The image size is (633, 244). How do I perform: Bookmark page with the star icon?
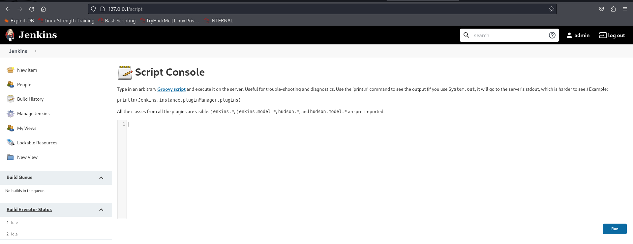coord(551,9)
